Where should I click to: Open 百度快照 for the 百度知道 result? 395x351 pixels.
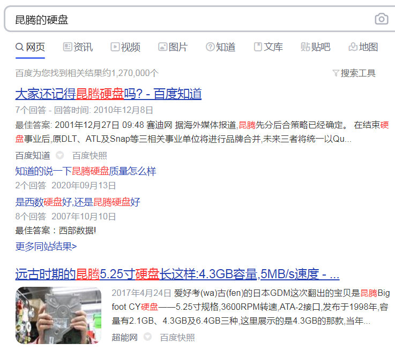[x=90, y=156]
